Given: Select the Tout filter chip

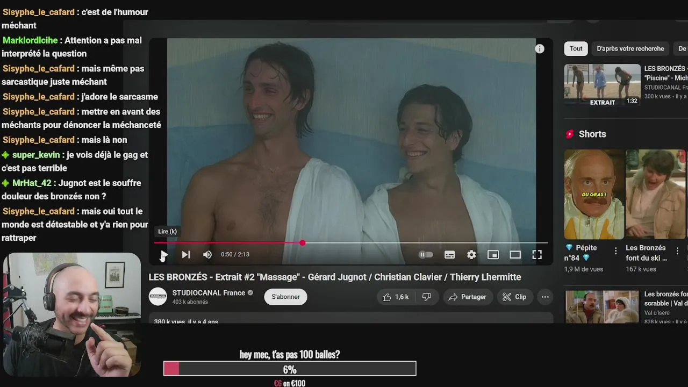Looking at the screenshot, I should 576,48.
